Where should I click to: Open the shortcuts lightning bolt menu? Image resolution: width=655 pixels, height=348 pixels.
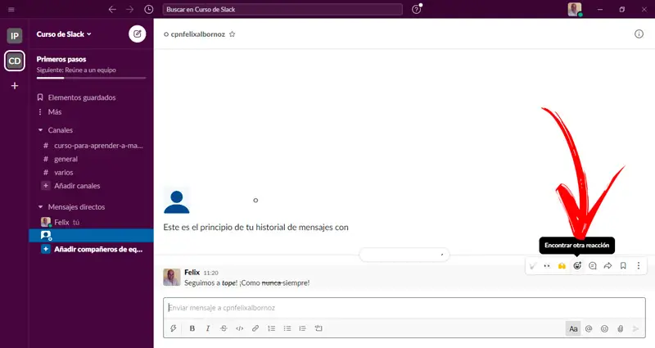(x=174, y=328)
